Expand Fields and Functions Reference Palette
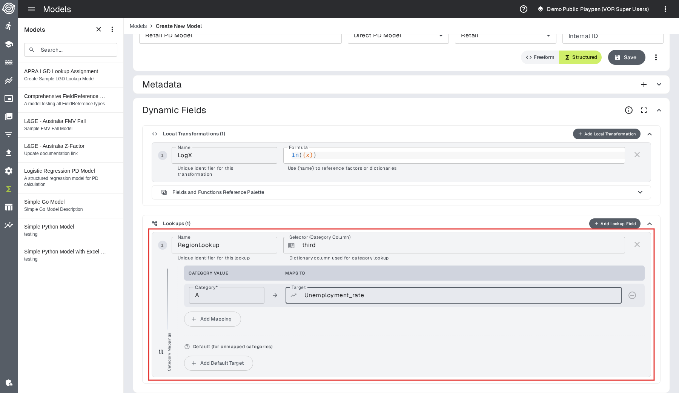The height and width of the screenshot is (393, 679). [640, 192]
